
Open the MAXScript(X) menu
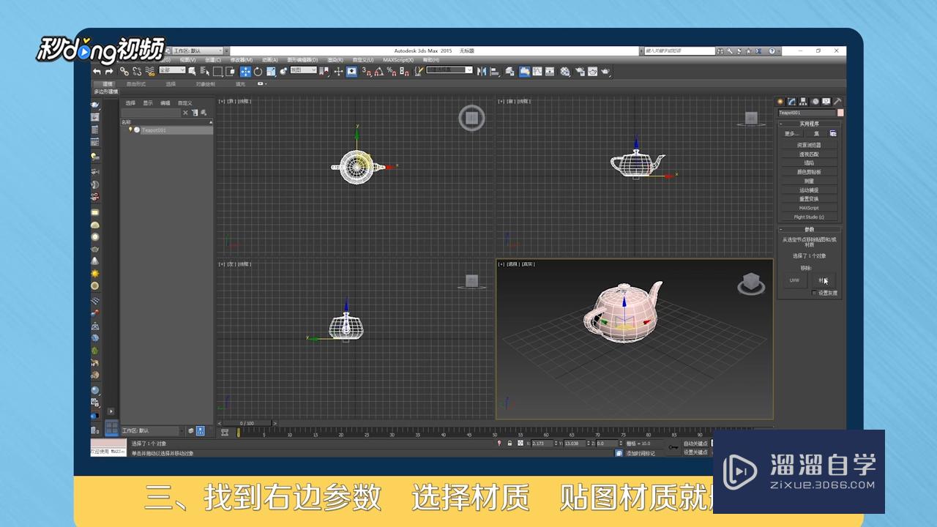coord(398,60)
